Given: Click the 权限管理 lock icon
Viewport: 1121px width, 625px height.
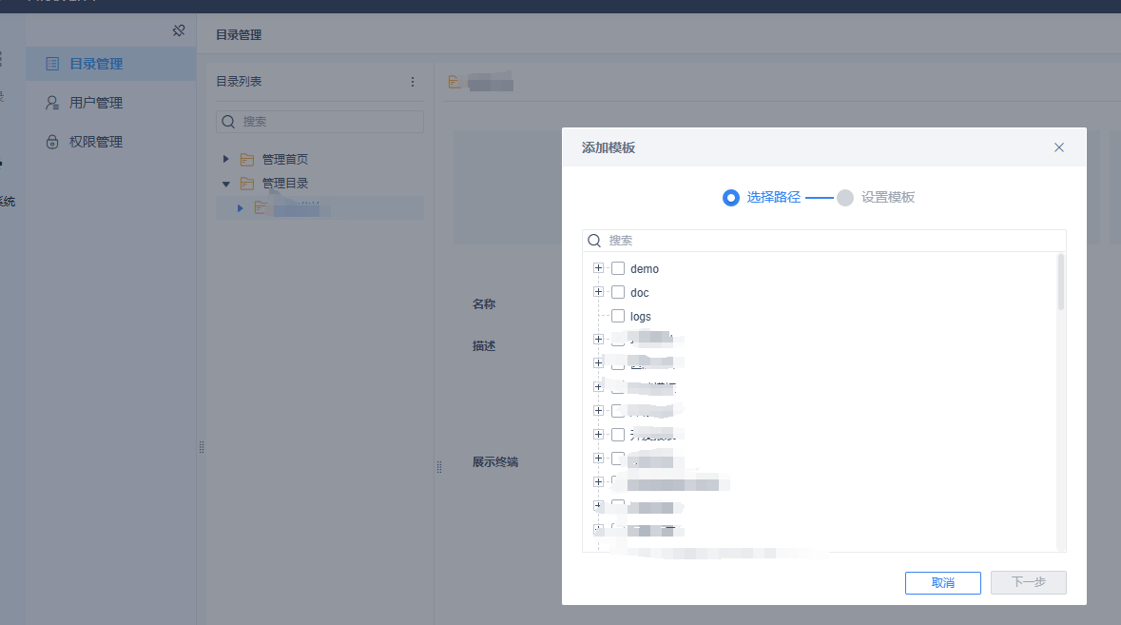Looking at the screenshot, I should pyautogui.click(x=52, y=142).
